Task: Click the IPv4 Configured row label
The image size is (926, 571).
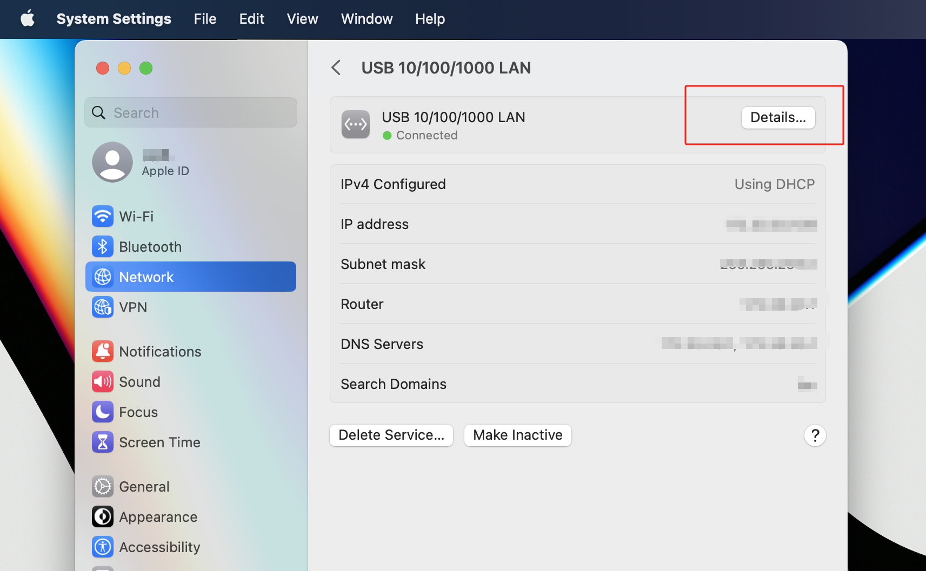Action: pos(393,184)
